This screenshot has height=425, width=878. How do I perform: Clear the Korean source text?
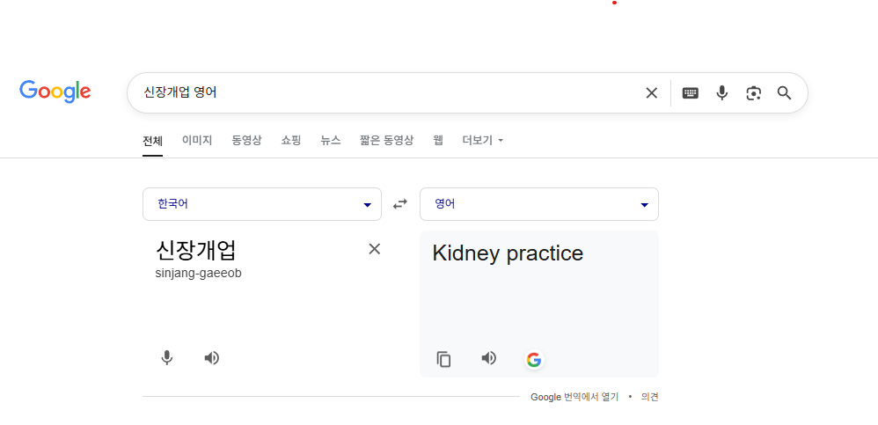pyautogui.click(x=375, y=249)
